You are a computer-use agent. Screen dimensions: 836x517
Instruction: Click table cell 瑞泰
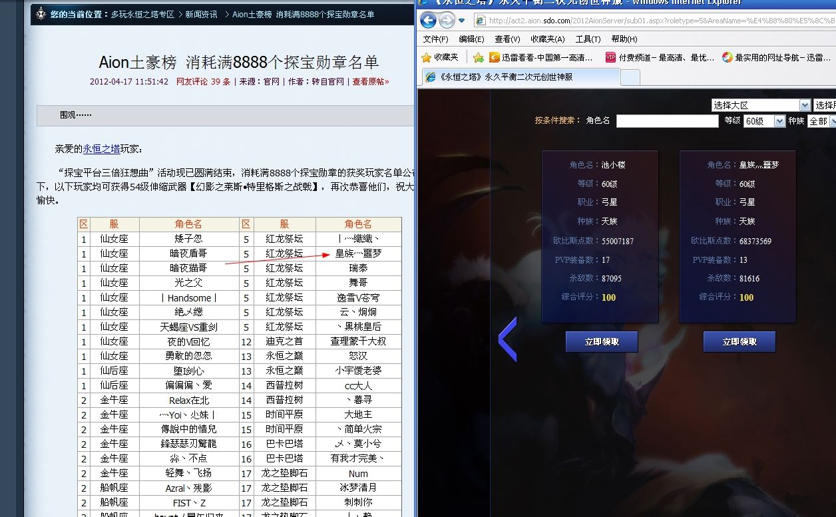(358, 268)
